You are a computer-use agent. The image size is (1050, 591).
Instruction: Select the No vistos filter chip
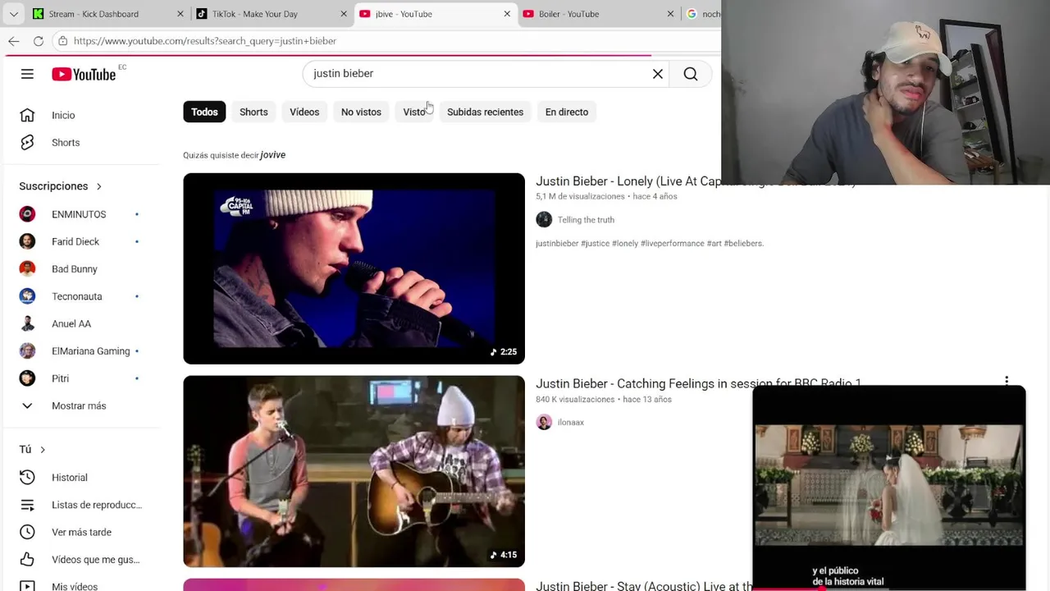click(x=361, y=112)
